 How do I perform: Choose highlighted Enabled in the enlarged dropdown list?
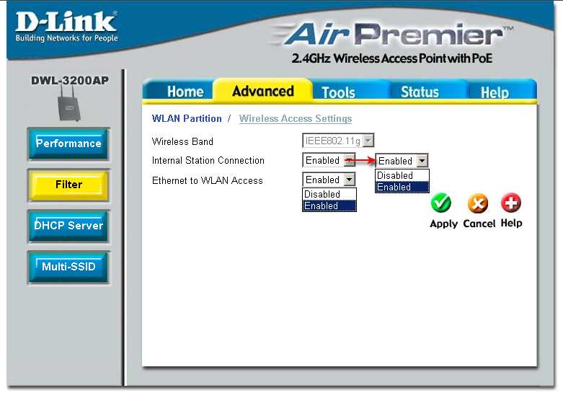402,187
